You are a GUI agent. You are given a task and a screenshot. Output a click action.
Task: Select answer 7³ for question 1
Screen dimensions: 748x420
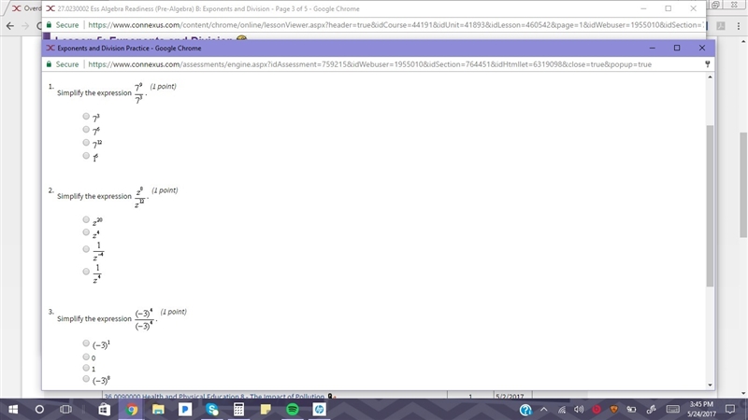86,116
